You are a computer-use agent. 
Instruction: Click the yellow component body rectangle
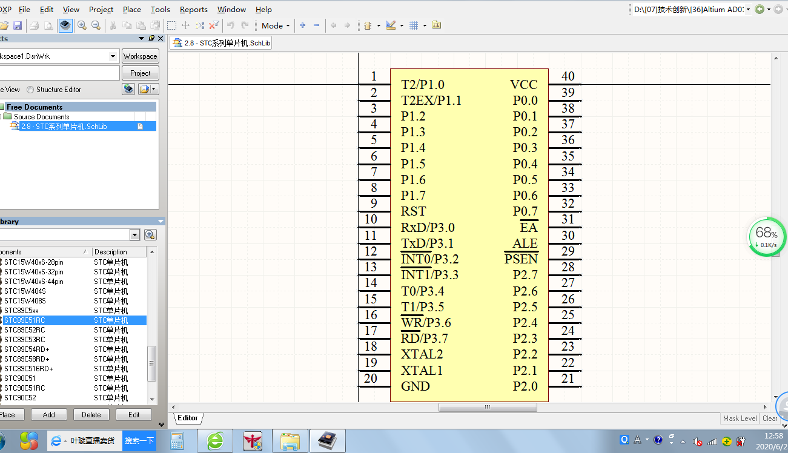pyautogui.click(x=469, y=235)
